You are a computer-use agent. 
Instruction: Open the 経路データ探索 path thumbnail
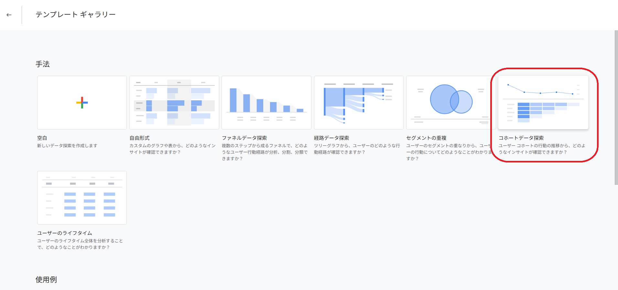tap(359, 103)
